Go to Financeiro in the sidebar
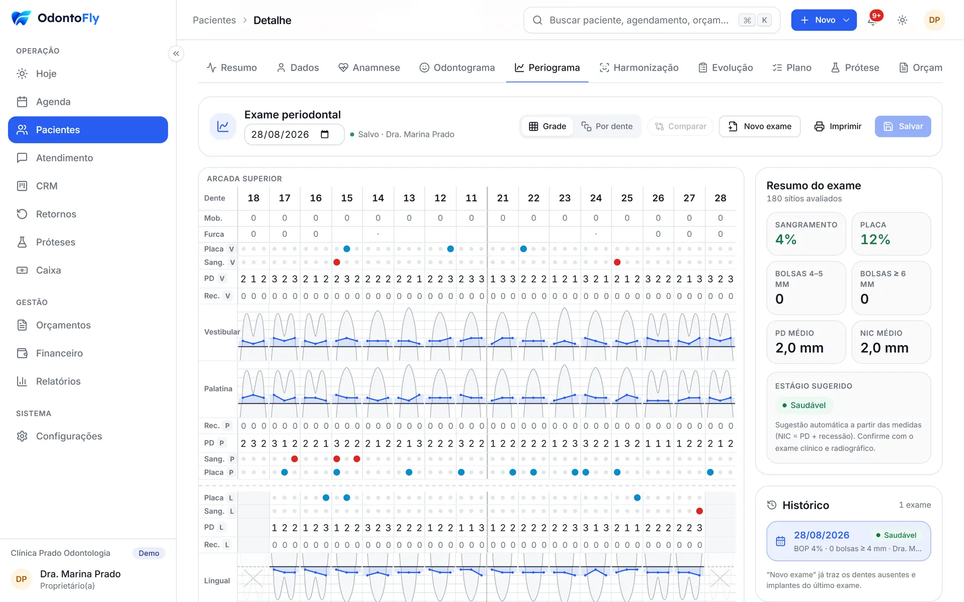The width and height of the screenshot is (964, 602). (88, 353)
